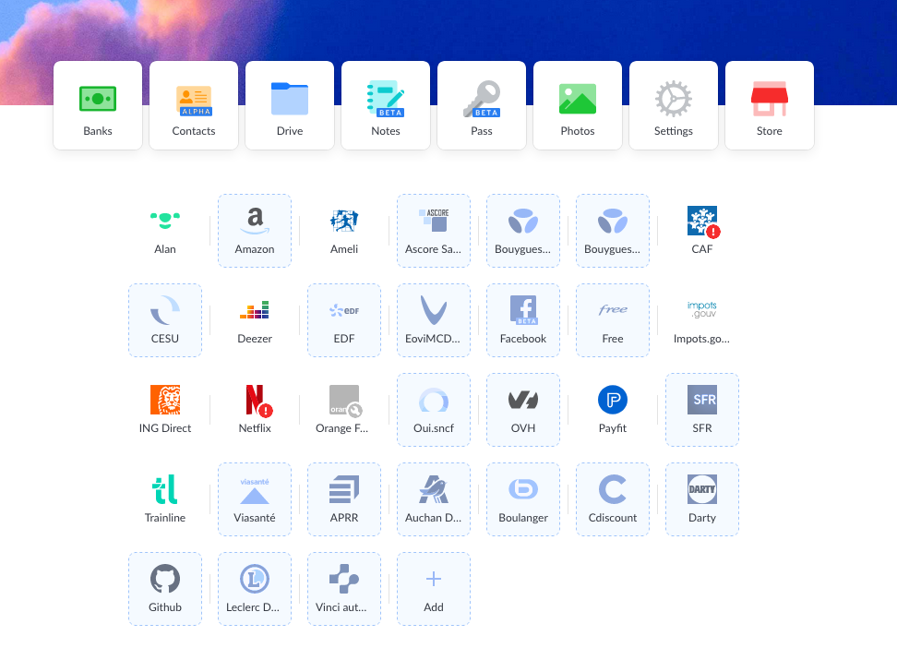Select the Cdiscount connector

[613, 499]
